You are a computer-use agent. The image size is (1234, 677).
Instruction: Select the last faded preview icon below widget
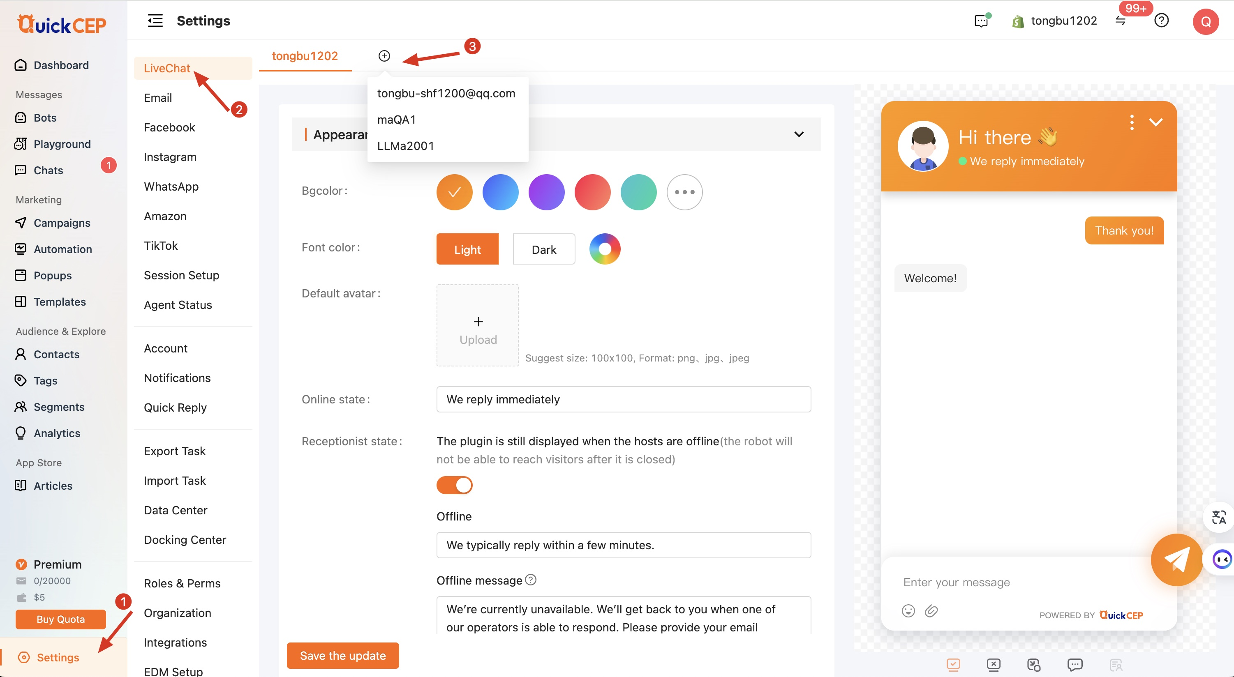pos(1116,665)
